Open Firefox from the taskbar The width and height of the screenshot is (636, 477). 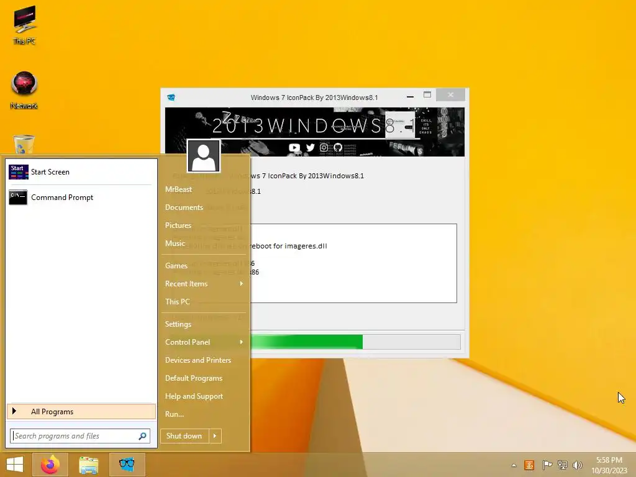point(50,465)
